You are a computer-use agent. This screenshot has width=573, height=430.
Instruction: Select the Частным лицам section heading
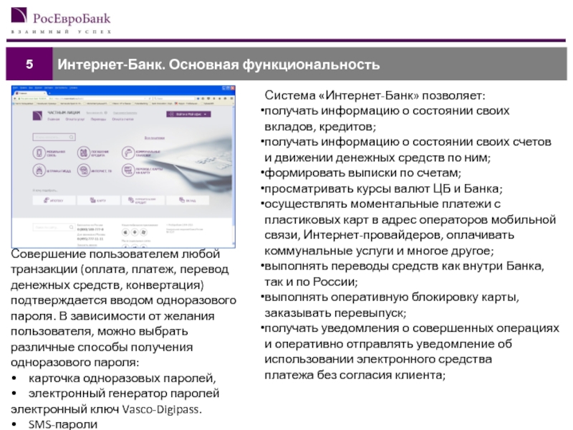click(x=64, y=113)
